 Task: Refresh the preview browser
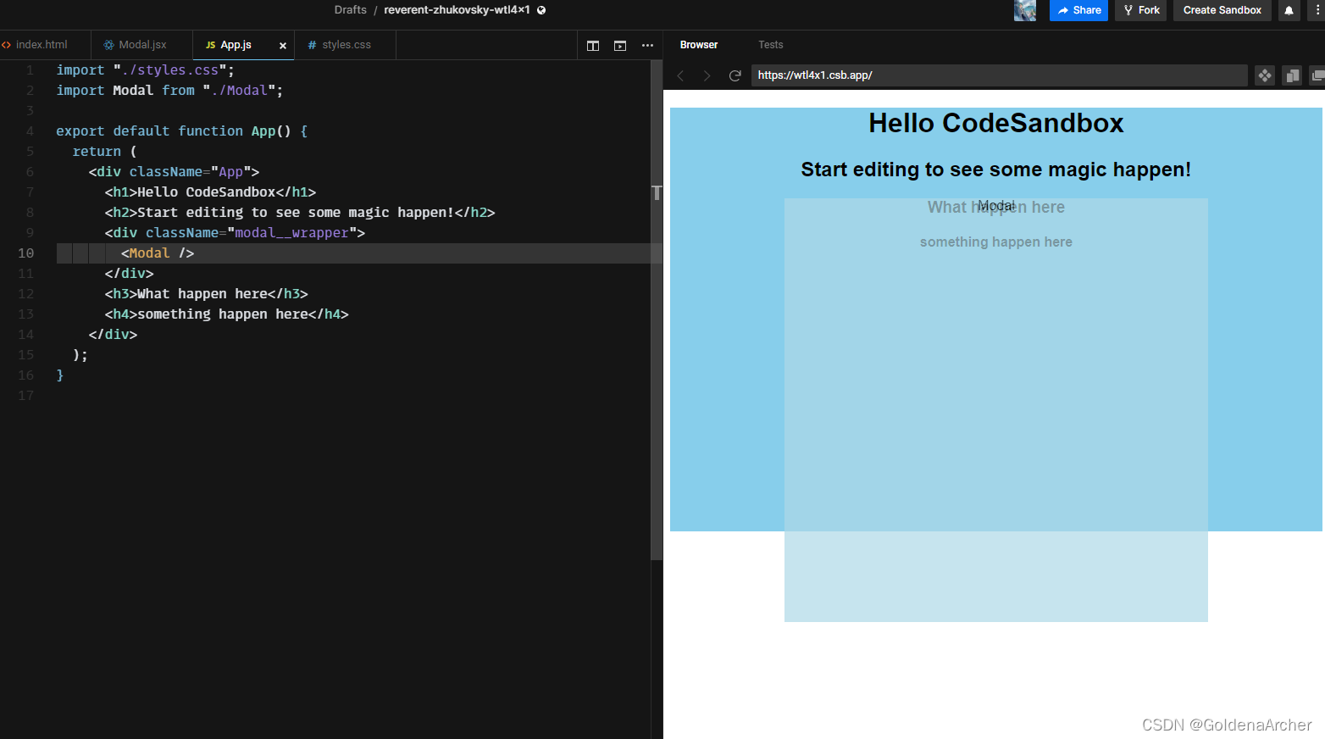click(x=735, y=75)
